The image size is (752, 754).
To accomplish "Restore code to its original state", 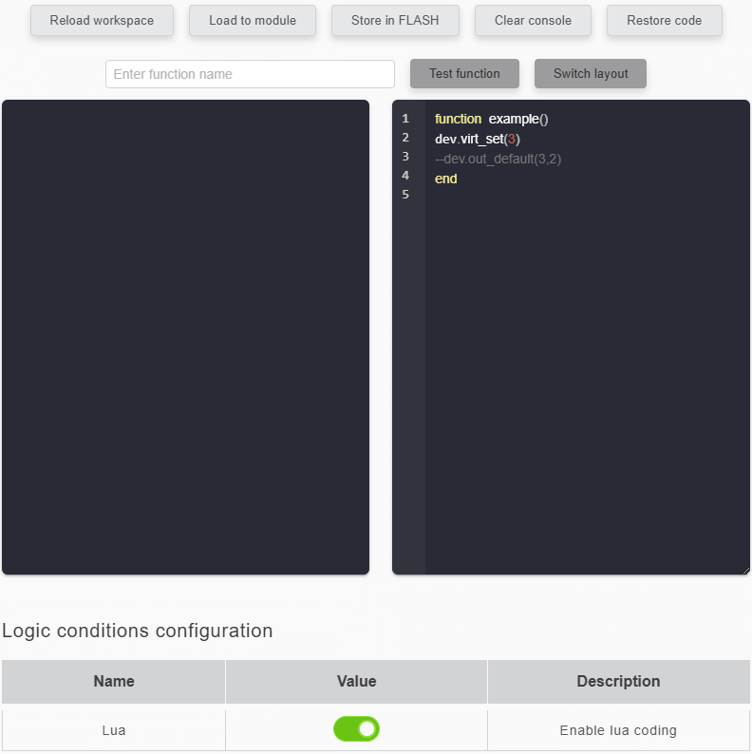I will (664, 21).
